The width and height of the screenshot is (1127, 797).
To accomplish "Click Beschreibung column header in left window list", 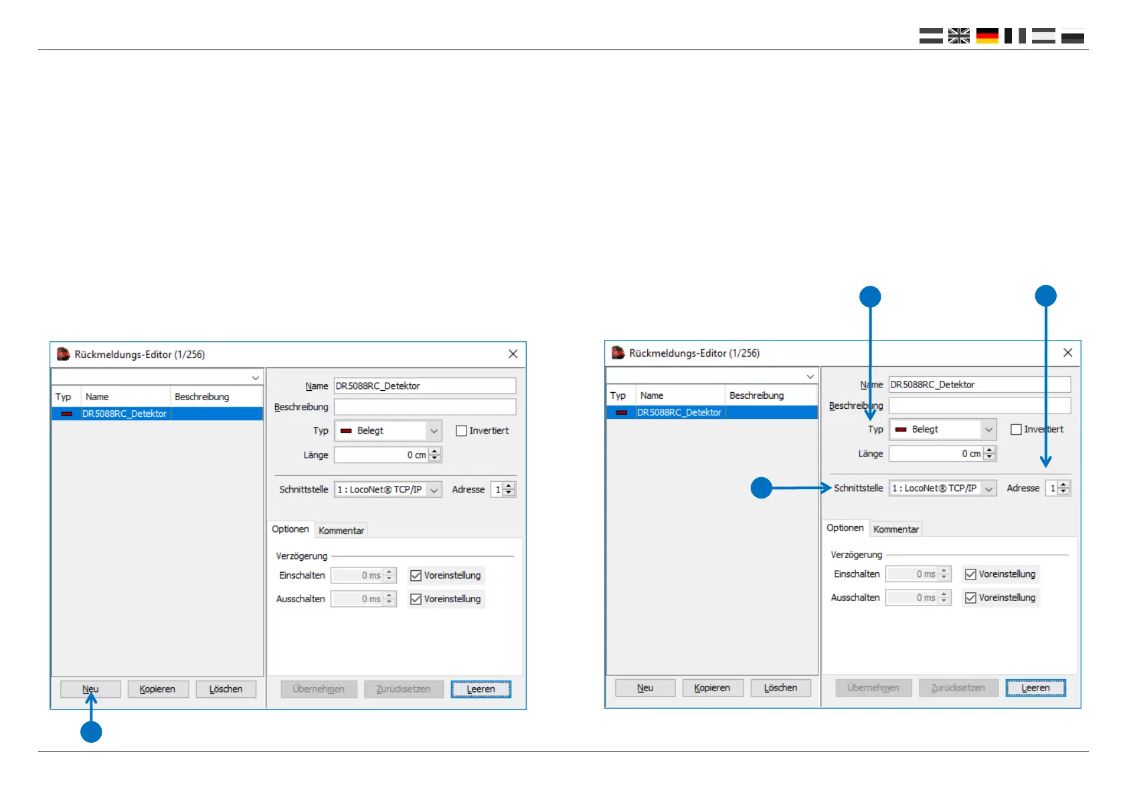I will point(217,397).
